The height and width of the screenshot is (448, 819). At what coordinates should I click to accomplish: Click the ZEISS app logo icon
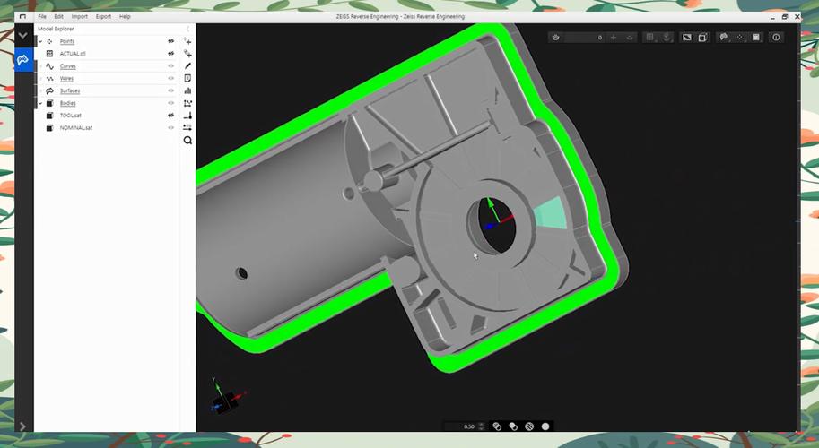(22, 17)
